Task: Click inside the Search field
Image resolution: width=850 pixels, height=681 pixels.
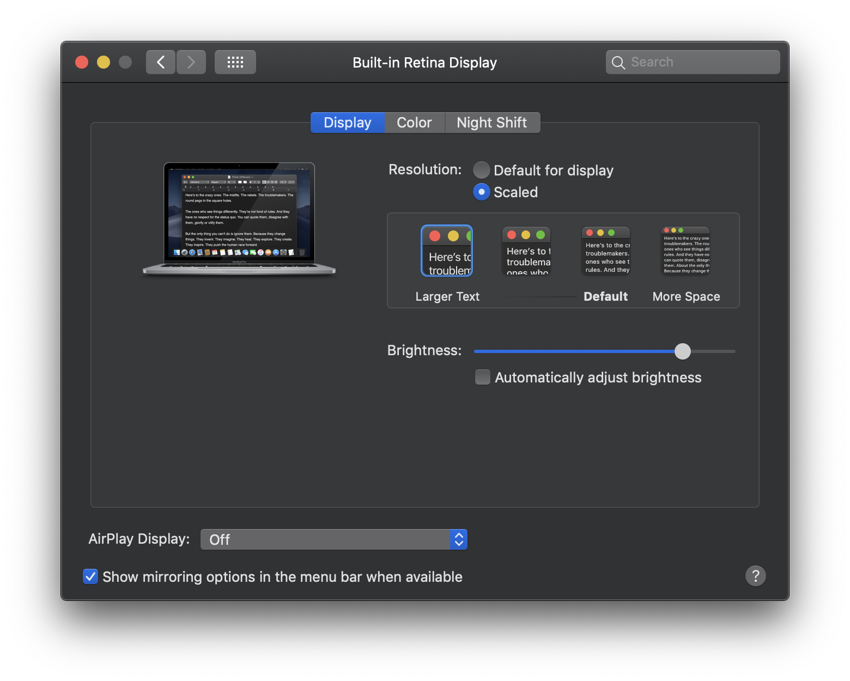Action: coord(692,62)
